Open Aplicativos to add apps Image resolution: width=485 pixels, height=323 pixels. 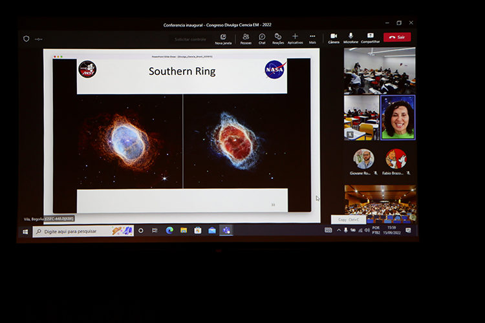click(295, 39)
